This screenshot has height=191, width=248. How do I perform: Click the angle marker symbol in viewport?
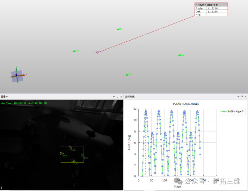pos(97,53)
